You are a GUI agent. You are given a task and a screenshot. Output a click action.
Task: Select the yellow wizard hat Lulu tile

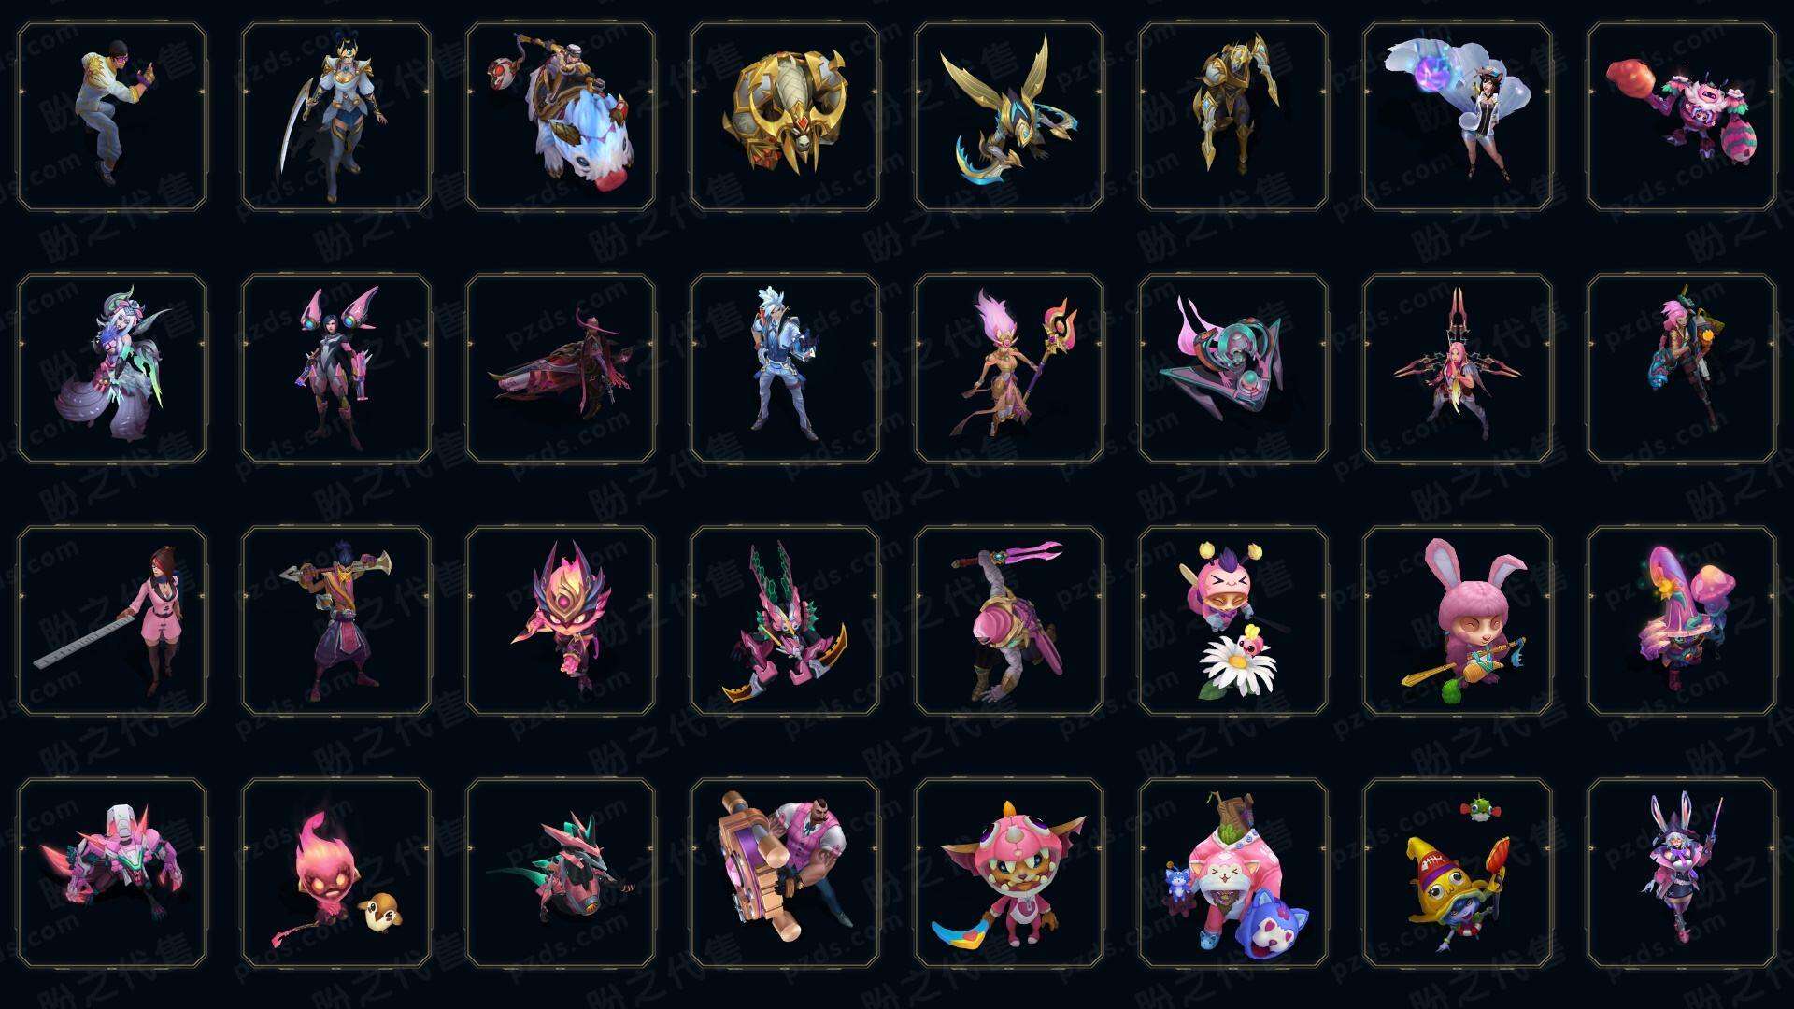1458,874
